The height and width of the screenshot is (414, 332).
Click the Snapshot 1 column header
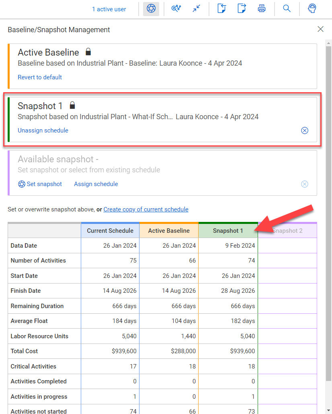228,230
